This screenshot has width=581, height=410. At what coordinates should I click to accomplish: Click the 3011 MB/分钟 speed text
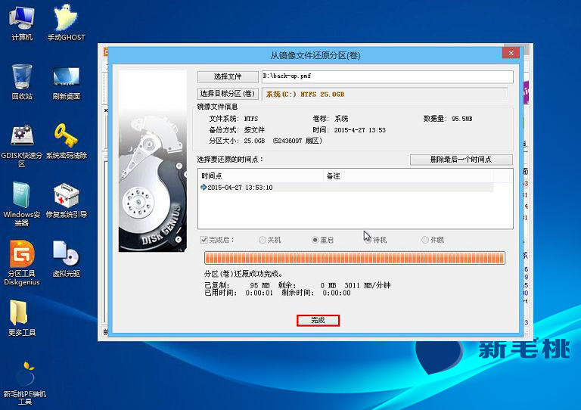click(368, 285)
